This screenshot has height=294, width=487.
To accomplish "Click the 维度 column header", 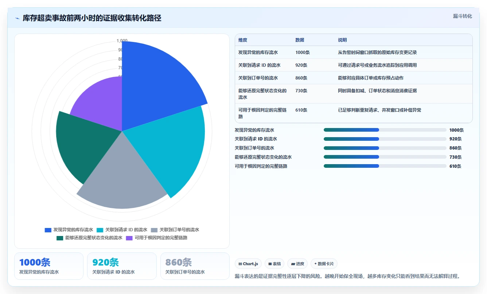I will 243,40.
